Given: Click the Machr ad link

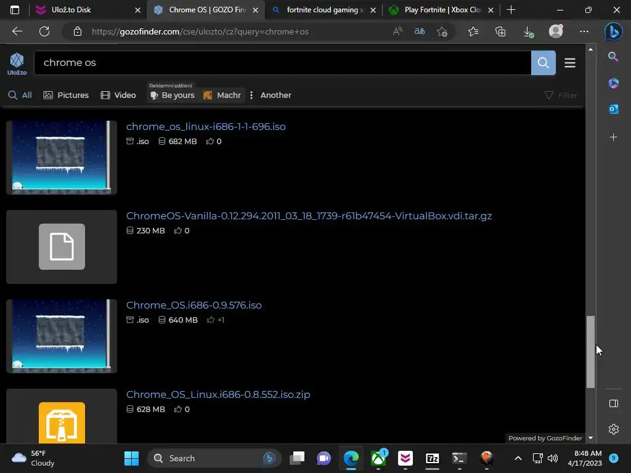Looking at the screenshot, I should (x=222, y=95).
